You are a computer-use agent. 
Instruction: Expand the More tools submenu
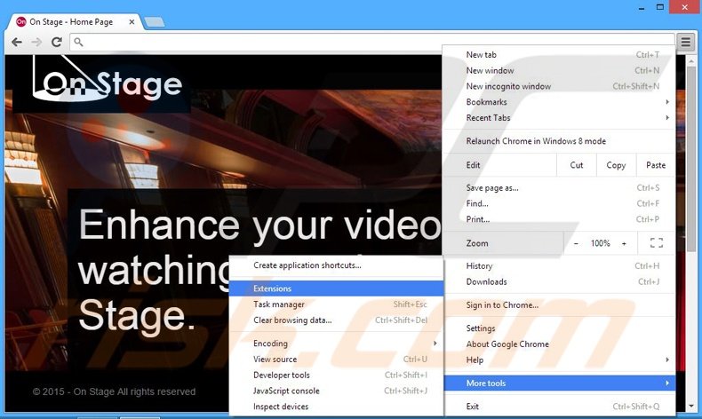(x=558, y=383)
